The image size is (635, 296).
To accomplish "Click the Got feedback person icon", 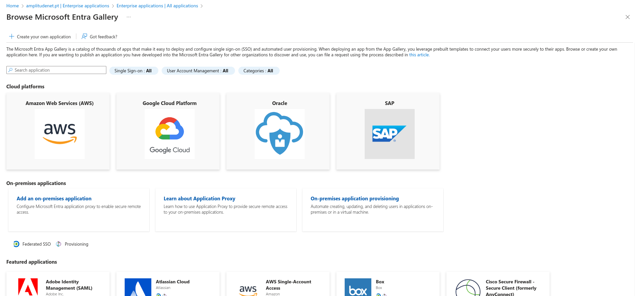I will 85,36.
